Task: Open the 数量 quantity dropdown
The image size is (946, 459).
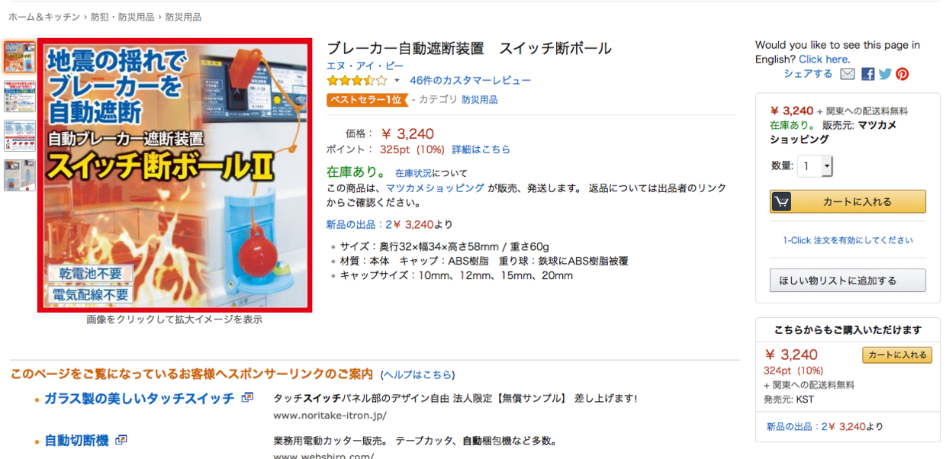Action: click(815, 166)
